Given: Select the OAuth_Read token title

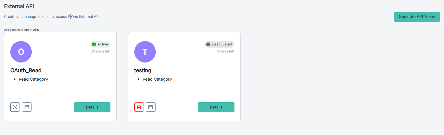Looking at the screenshot, I should [26, 70].
